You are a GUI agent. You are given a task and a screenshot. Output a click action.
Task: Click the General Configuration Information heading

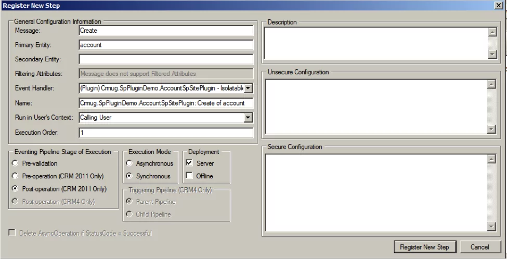pos(58,22)
